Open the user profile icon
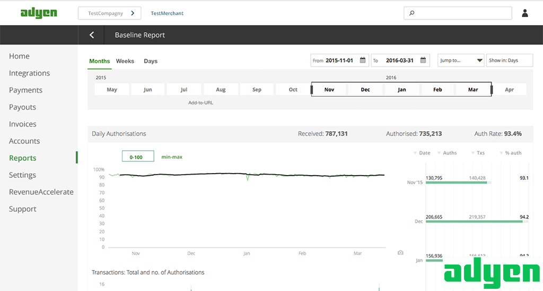The width and height of the screenshot is (543, 291). 525,13
